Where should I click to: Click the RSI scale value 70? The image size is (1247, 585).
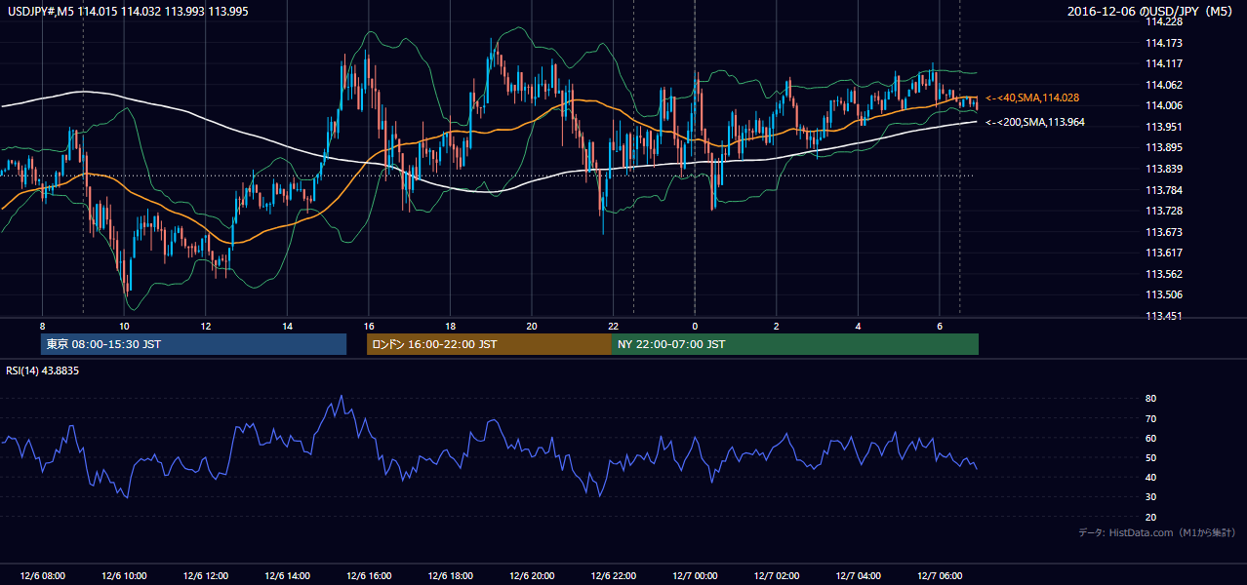point(1150,418)
